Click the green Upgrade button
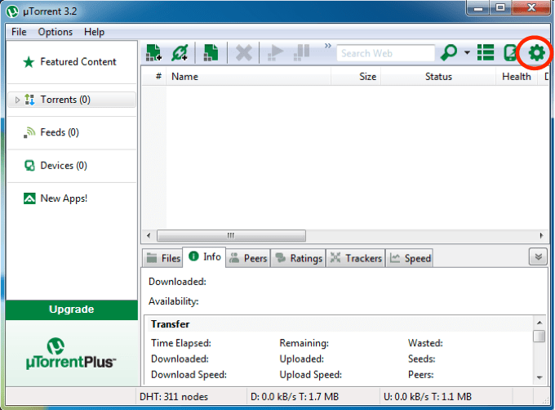 [x=72, y=310]
